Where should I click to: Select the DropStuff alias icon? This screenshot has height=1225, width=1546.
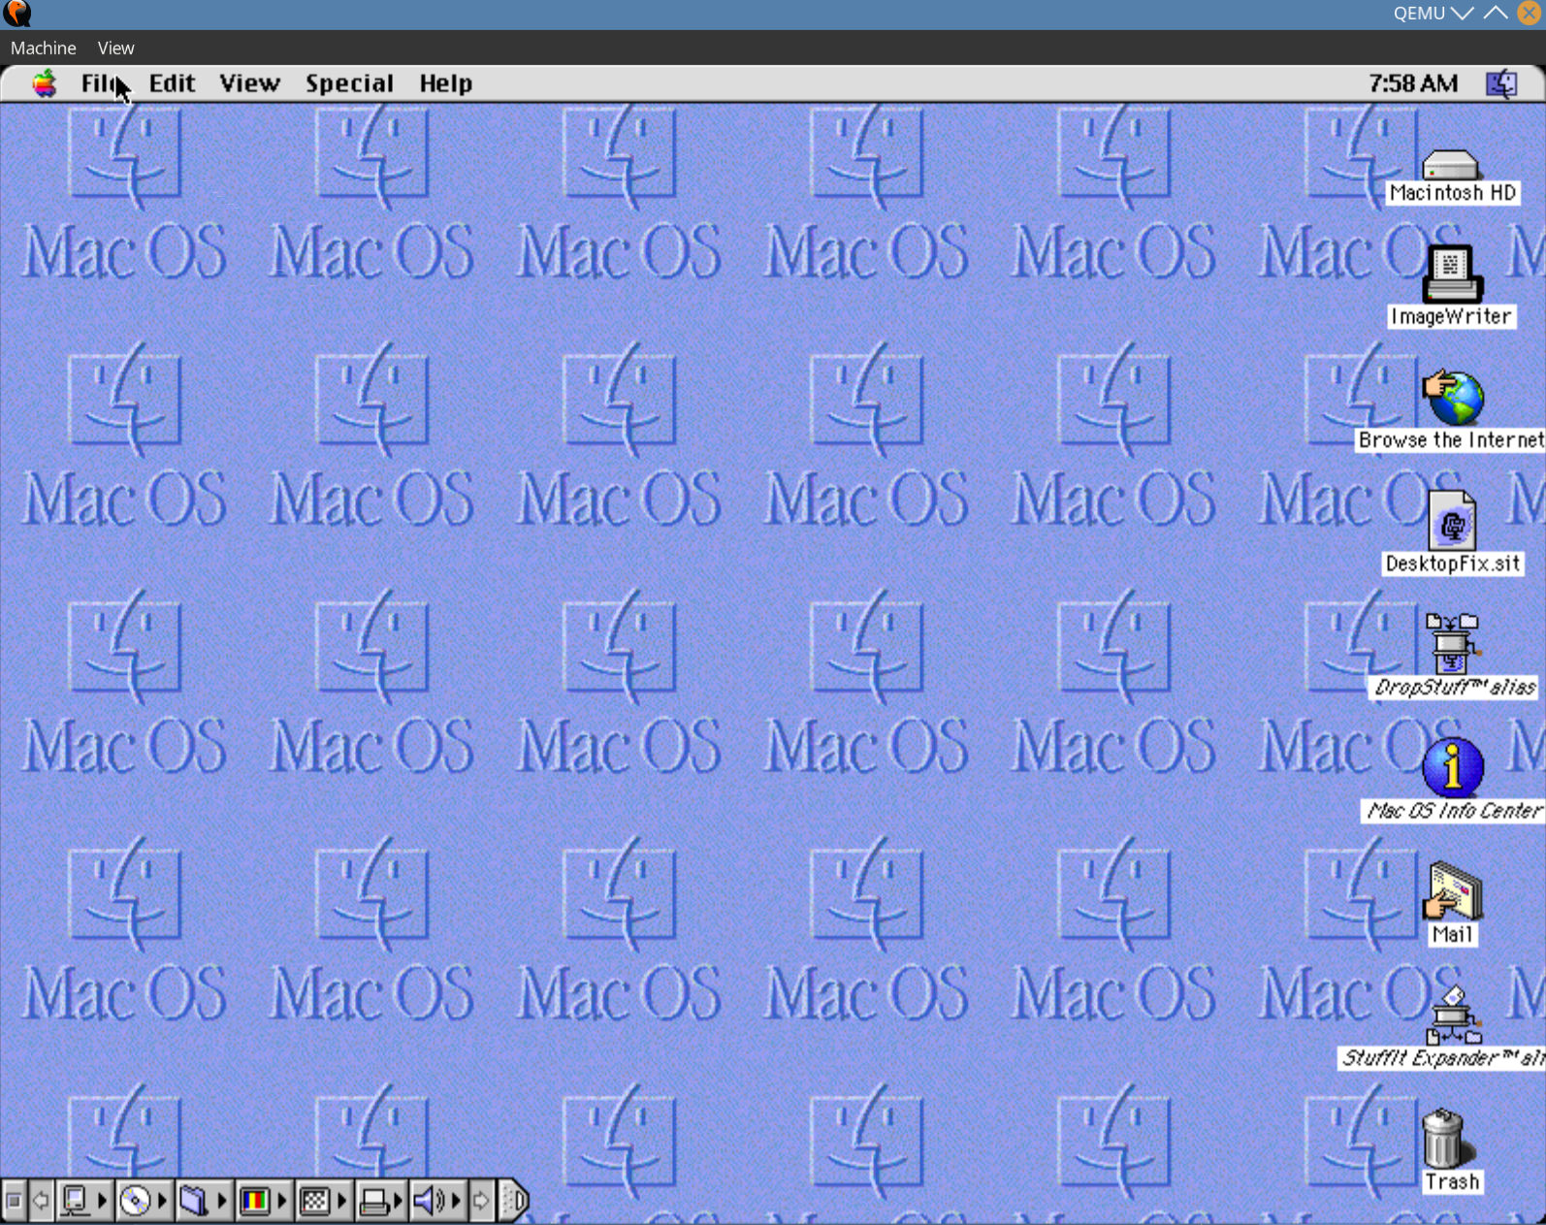click(1452, 644)
